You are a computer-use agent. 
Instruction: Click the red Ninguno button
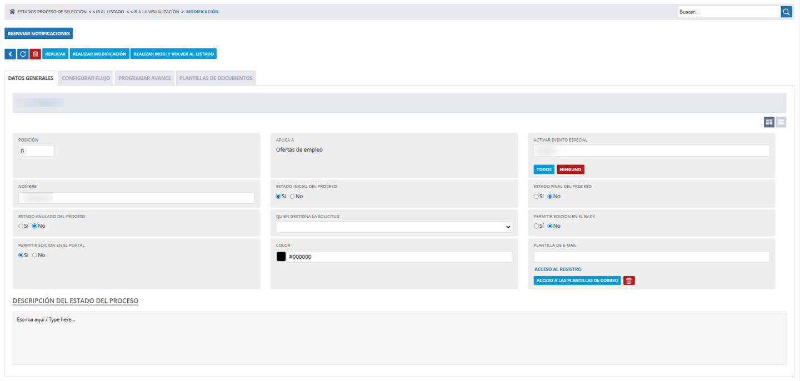point(571,169)
